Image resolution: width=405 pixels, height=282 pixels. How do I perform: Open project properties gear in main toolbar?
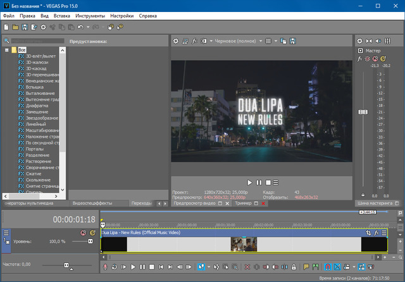click(43, 27)
